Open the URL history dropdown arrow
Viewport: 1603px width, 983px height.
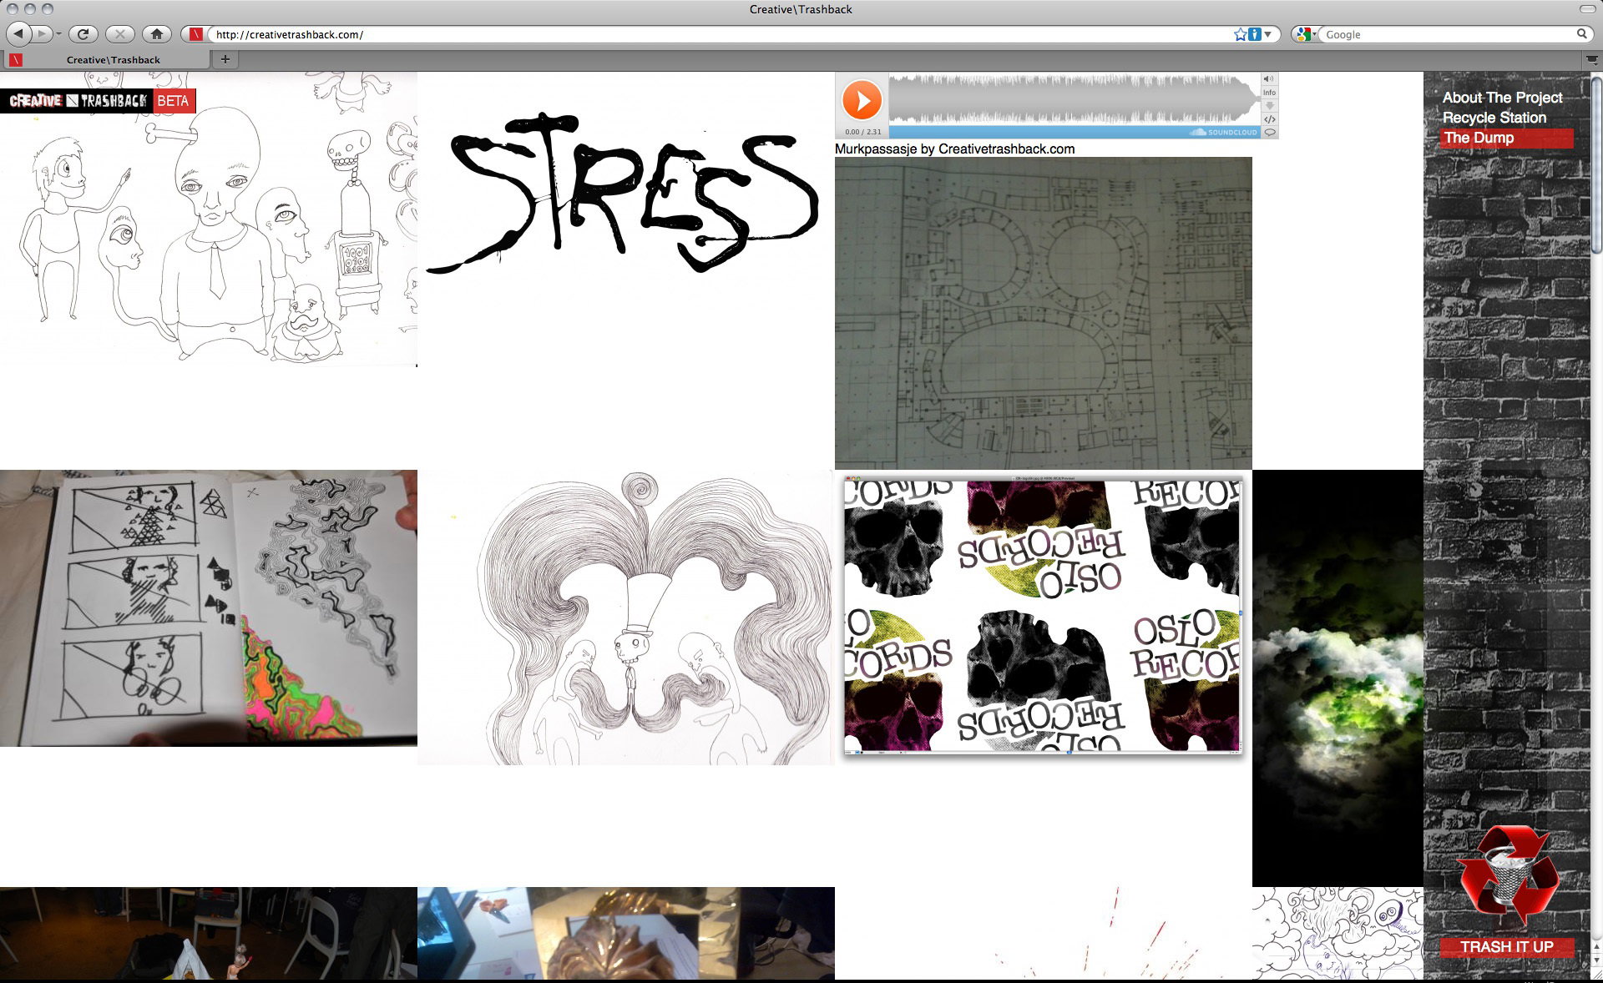1267,34
